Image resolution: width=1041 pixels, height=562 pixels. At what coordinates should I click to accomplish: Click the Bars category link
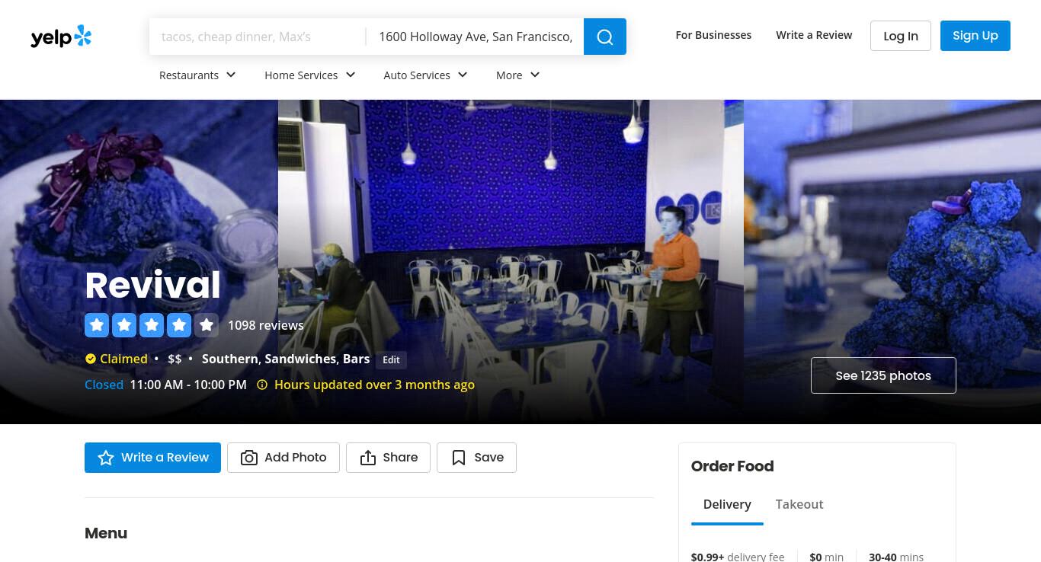[x=356, y=359]
